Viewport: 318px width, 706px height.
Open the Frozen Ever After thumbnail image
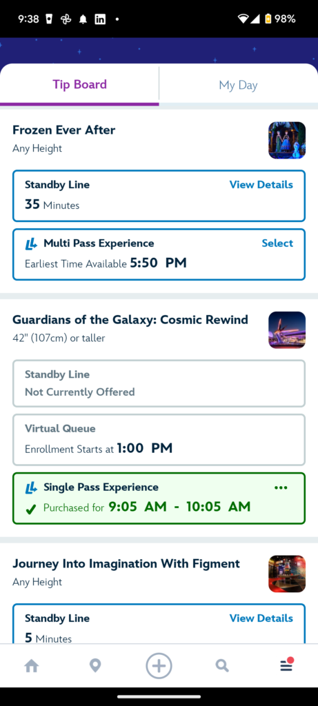pyautogui.click(x=287, y=141)
